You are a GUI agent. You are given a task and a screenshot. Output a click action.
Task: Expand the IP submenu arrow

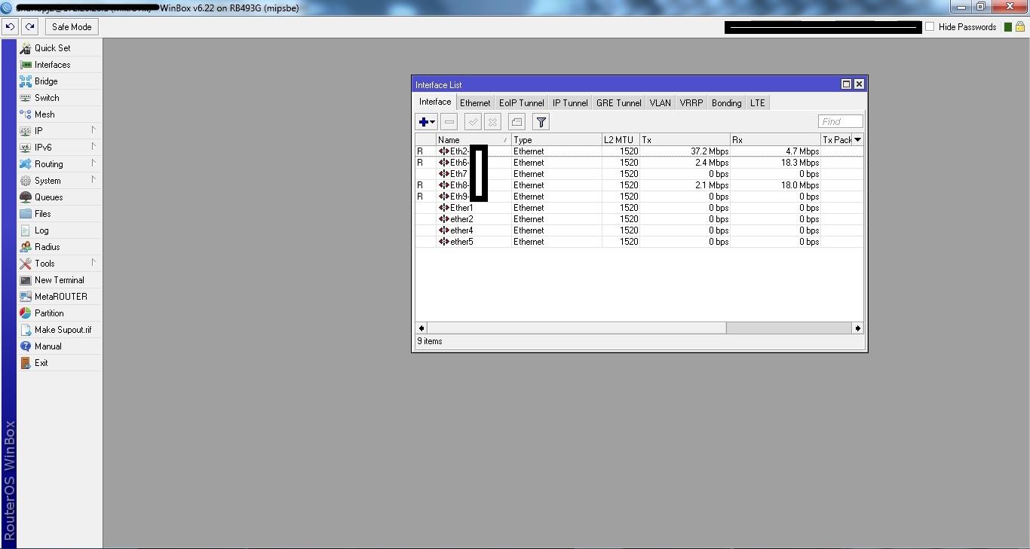93,130
